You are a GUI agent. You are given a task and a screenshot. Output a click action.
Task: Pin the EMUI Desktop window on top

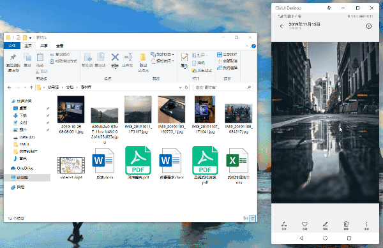tap(329, 8)
